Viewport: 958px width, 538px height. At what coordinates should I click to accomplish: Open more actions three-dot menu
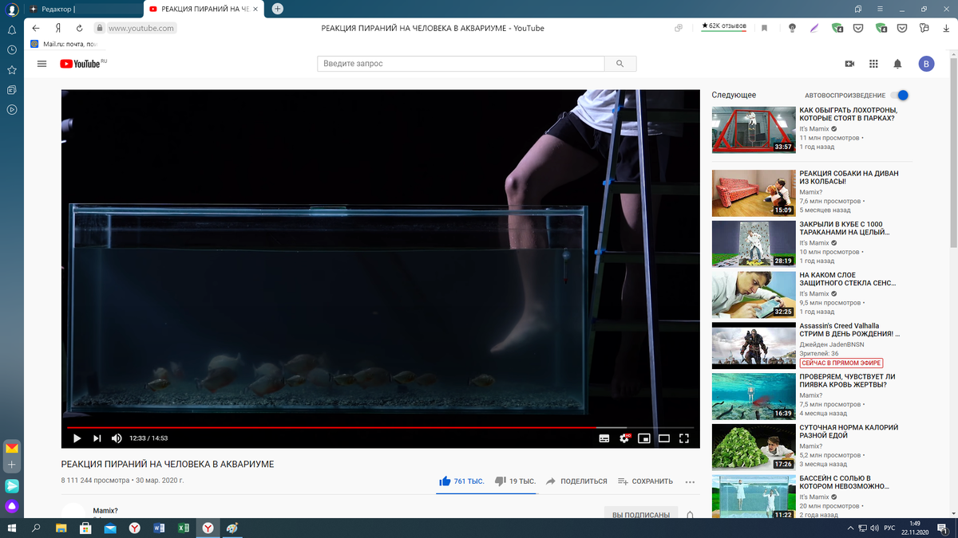[x=690, y=481]
